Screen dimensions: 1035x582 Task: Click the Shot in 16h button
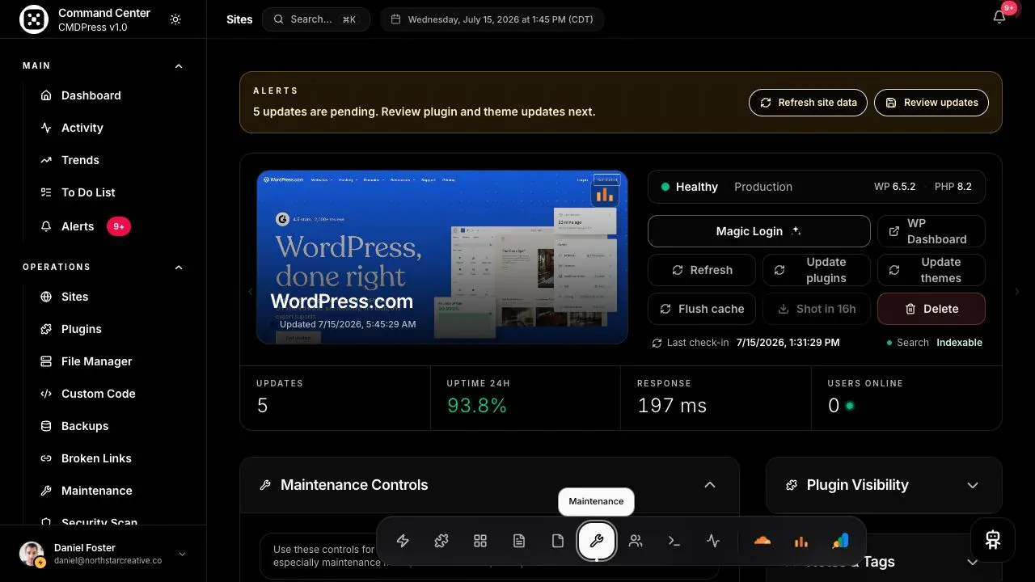(817, 309)
